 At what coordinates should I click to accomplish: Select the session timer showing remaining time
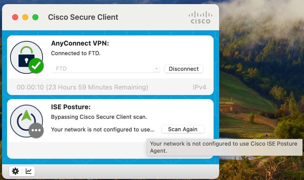click(x=82, y=87)
